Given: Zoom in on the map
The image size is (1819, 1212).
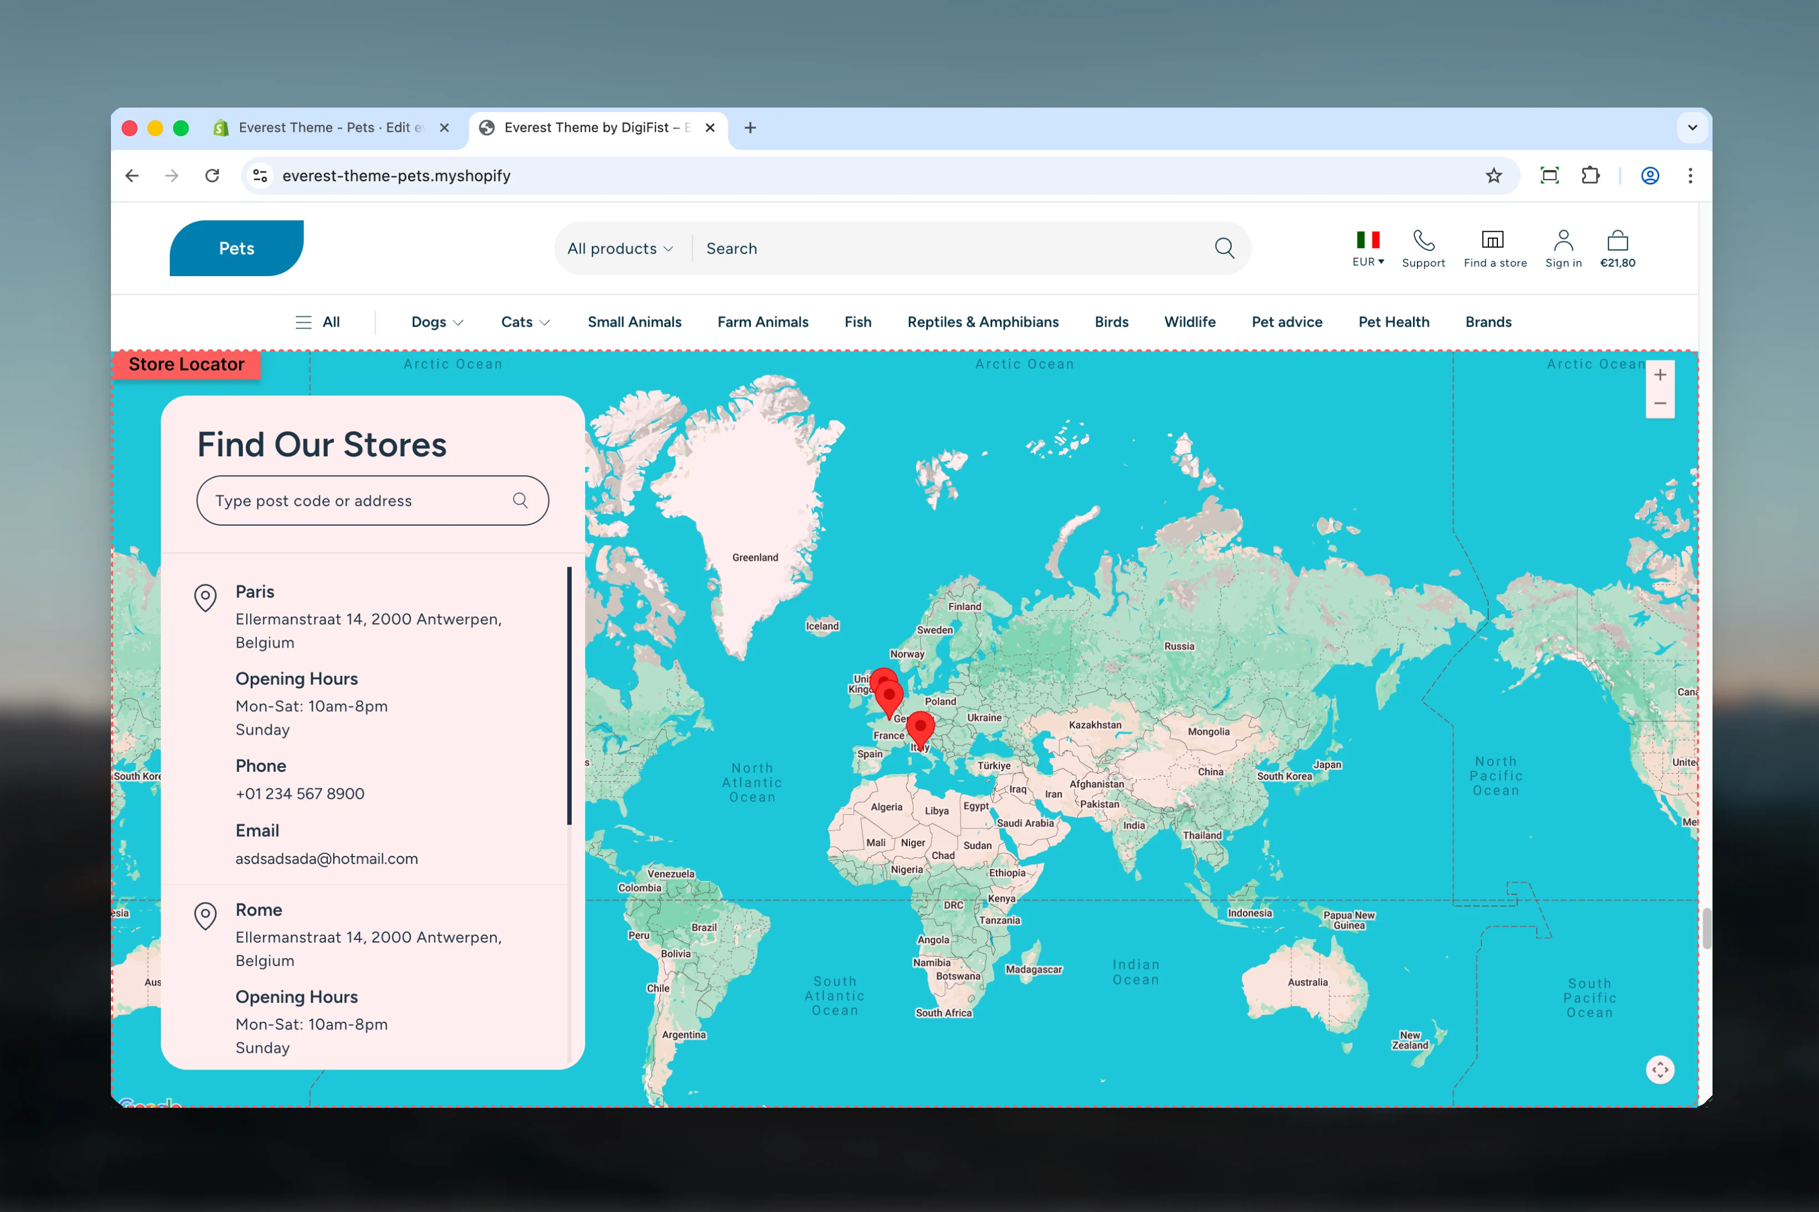Looking at the screenshot, I should pyautogui.click(x=1660, y=375).
